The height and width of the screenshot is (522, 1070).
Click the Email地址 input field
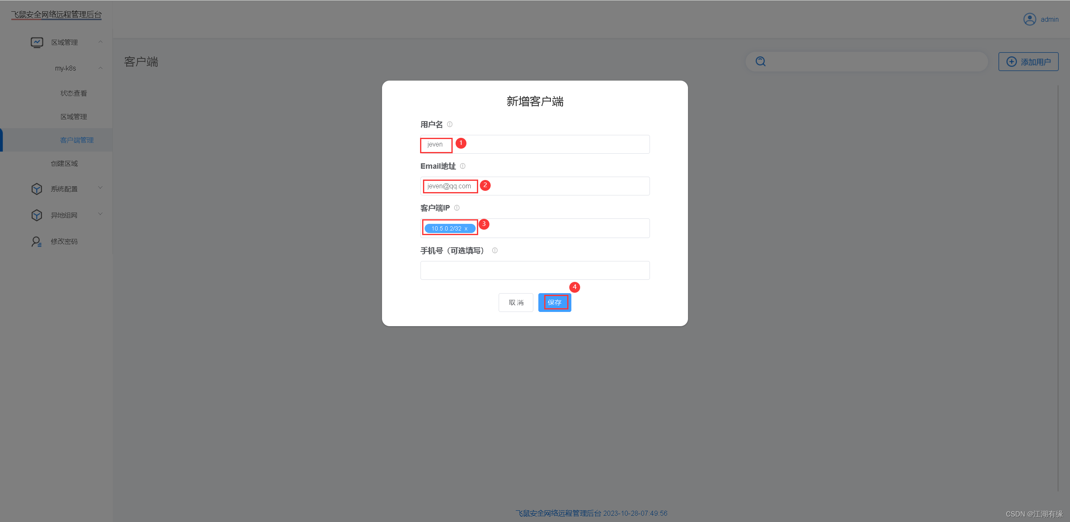pyautogui.click(x=535, y=186)
